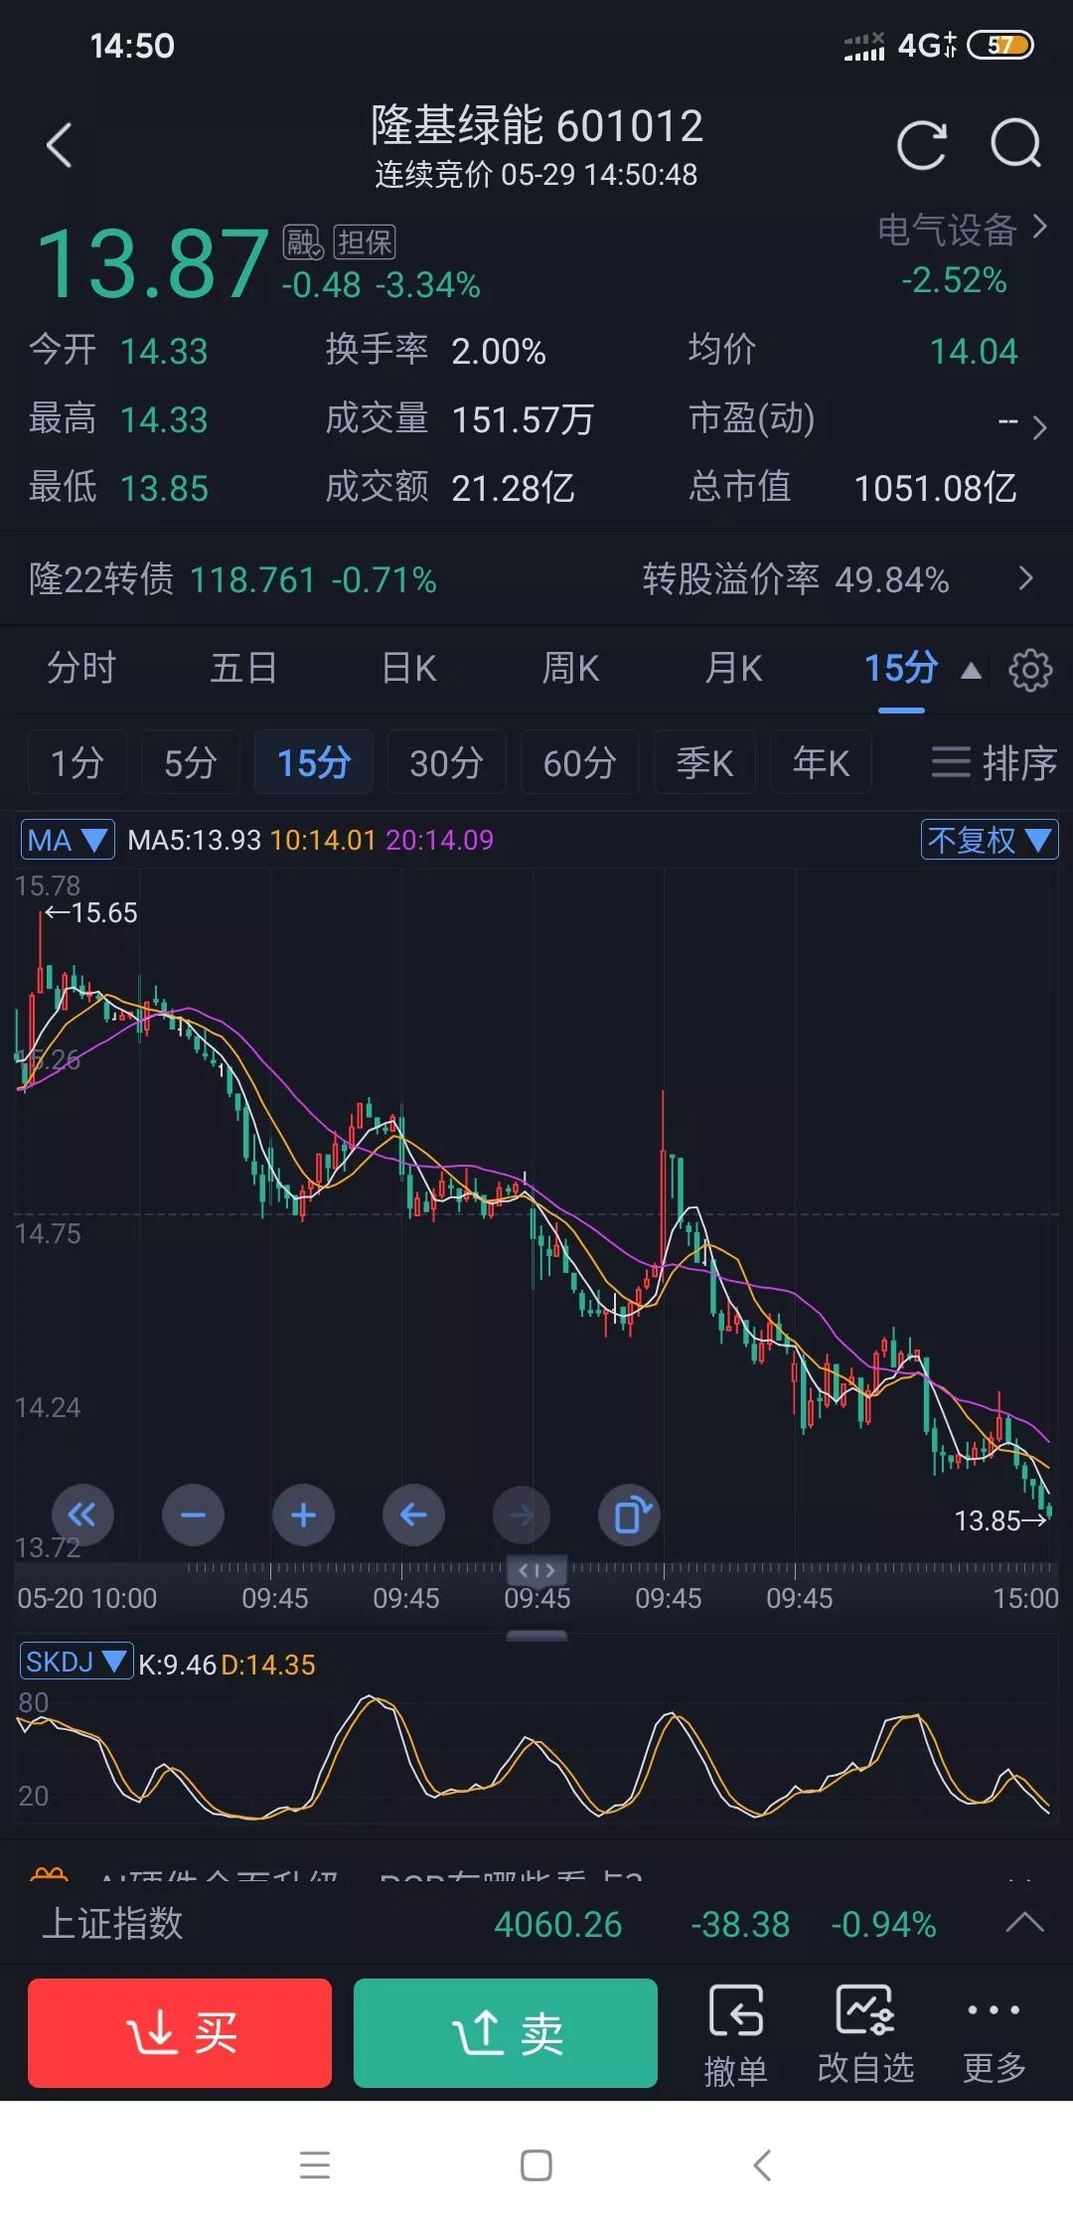The width and height of the screenshot is (1073, 2230).
Task: Switch to 日K chart tab
Action: (x=408, y=669)
